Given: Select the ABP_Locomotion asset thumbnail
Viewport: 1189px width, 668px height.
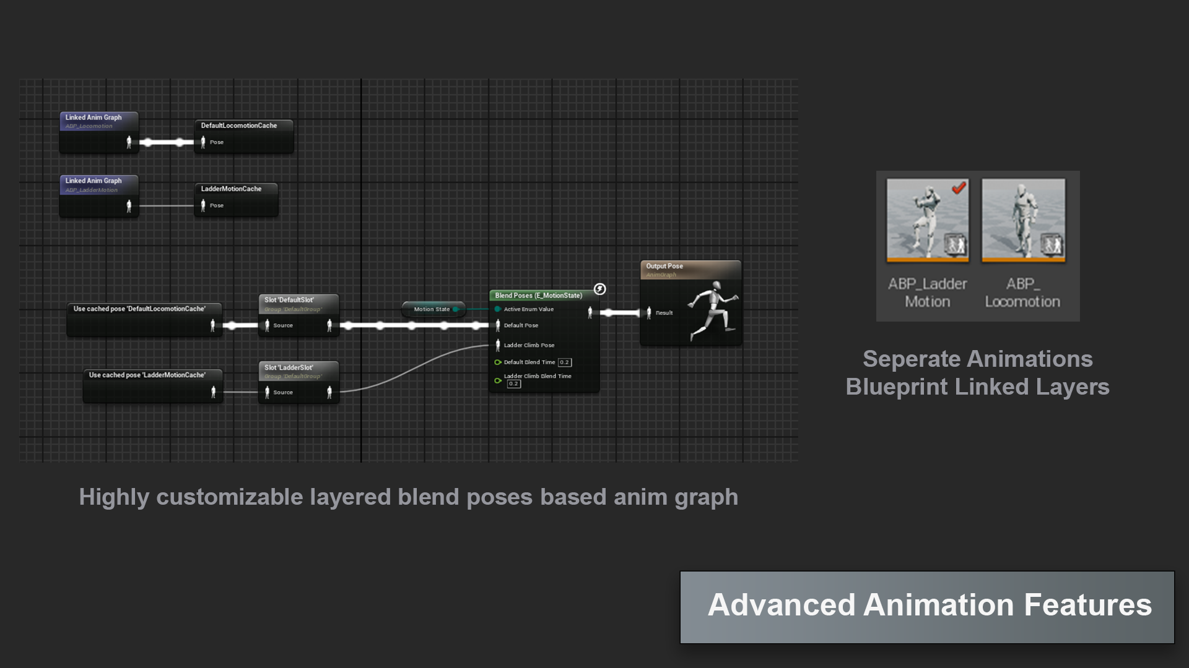Looking at the screenshot, I should (1023, 221).
